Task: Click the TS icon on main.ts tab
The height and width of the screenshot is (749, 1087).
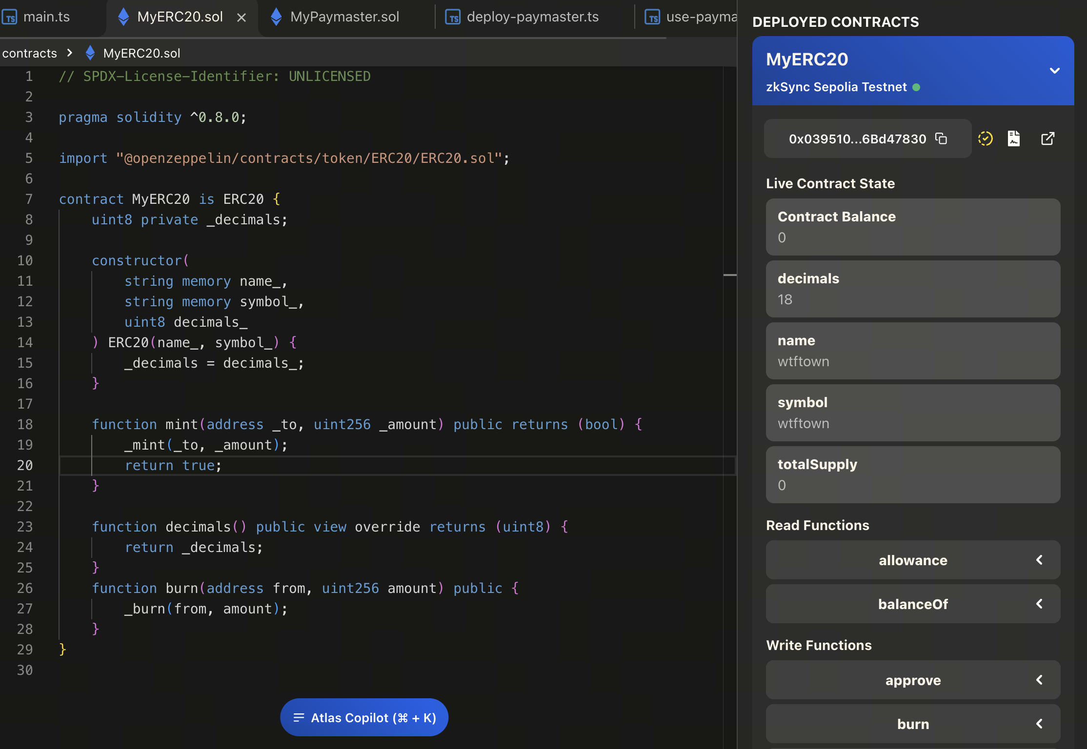Action: click(10, 18)
